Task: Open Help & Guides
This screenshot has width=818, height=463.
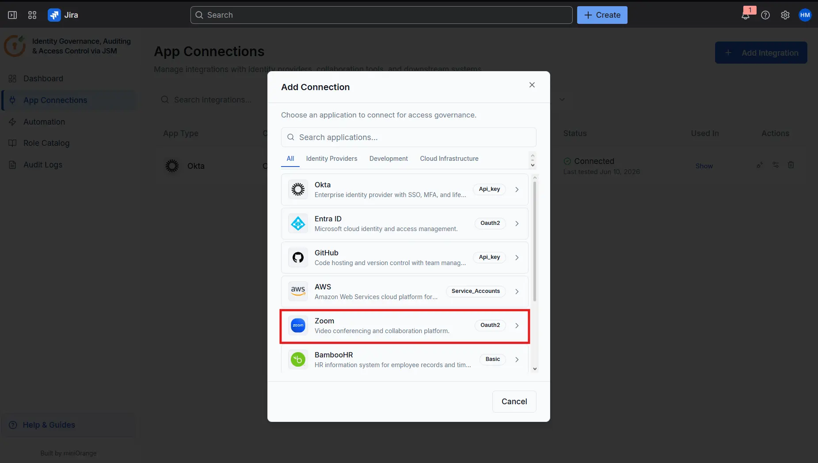Action: tap(68, 425)
